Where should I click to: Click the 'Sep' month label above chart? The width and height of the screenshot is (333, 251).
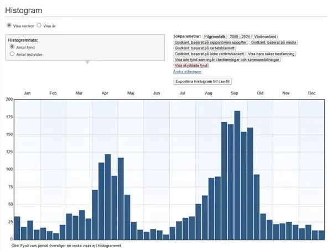pyautogui.click(x=234, y=93)
